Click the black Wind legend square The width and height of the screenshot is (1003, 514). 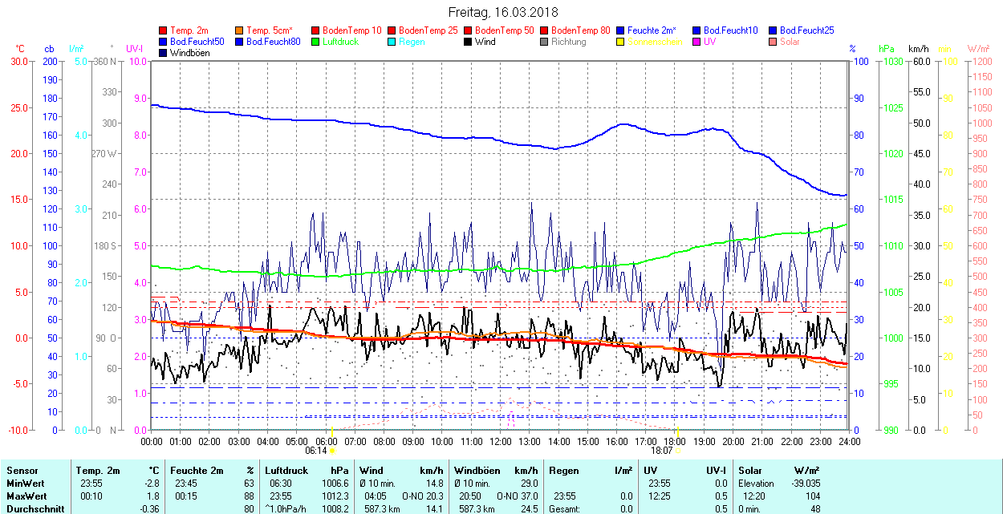469,42
